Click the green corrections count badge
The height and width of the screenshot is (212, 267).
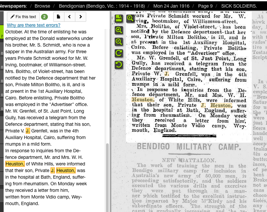pos(44,17)
